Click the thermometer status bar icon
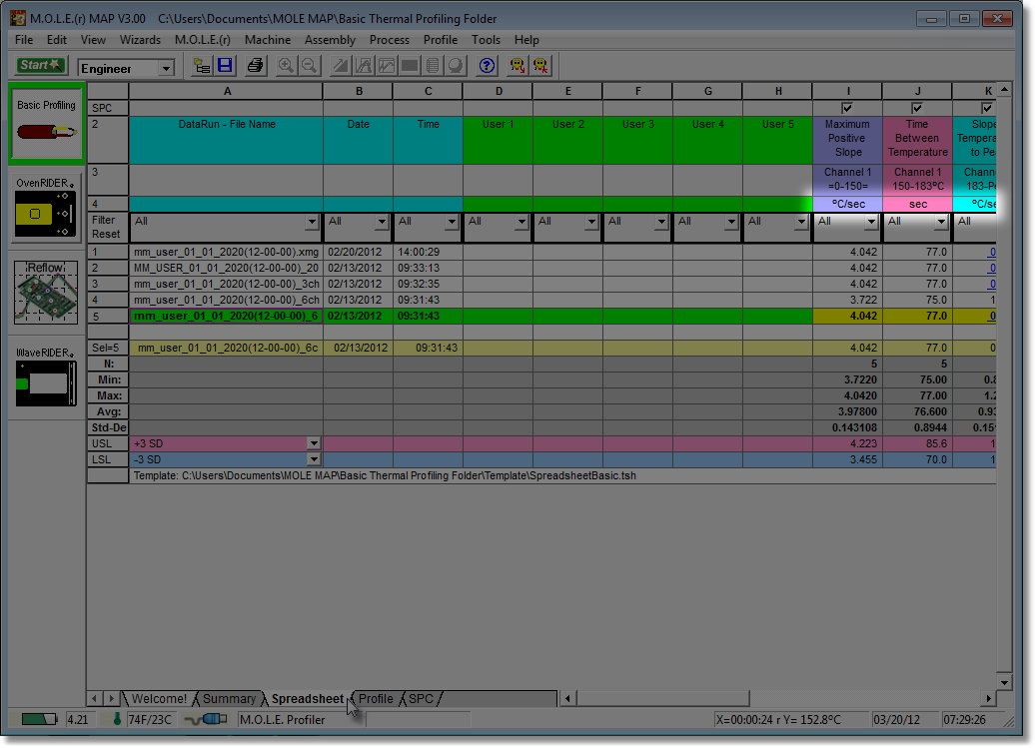This screenshot has height=748, width=1035. coord(118,719)
